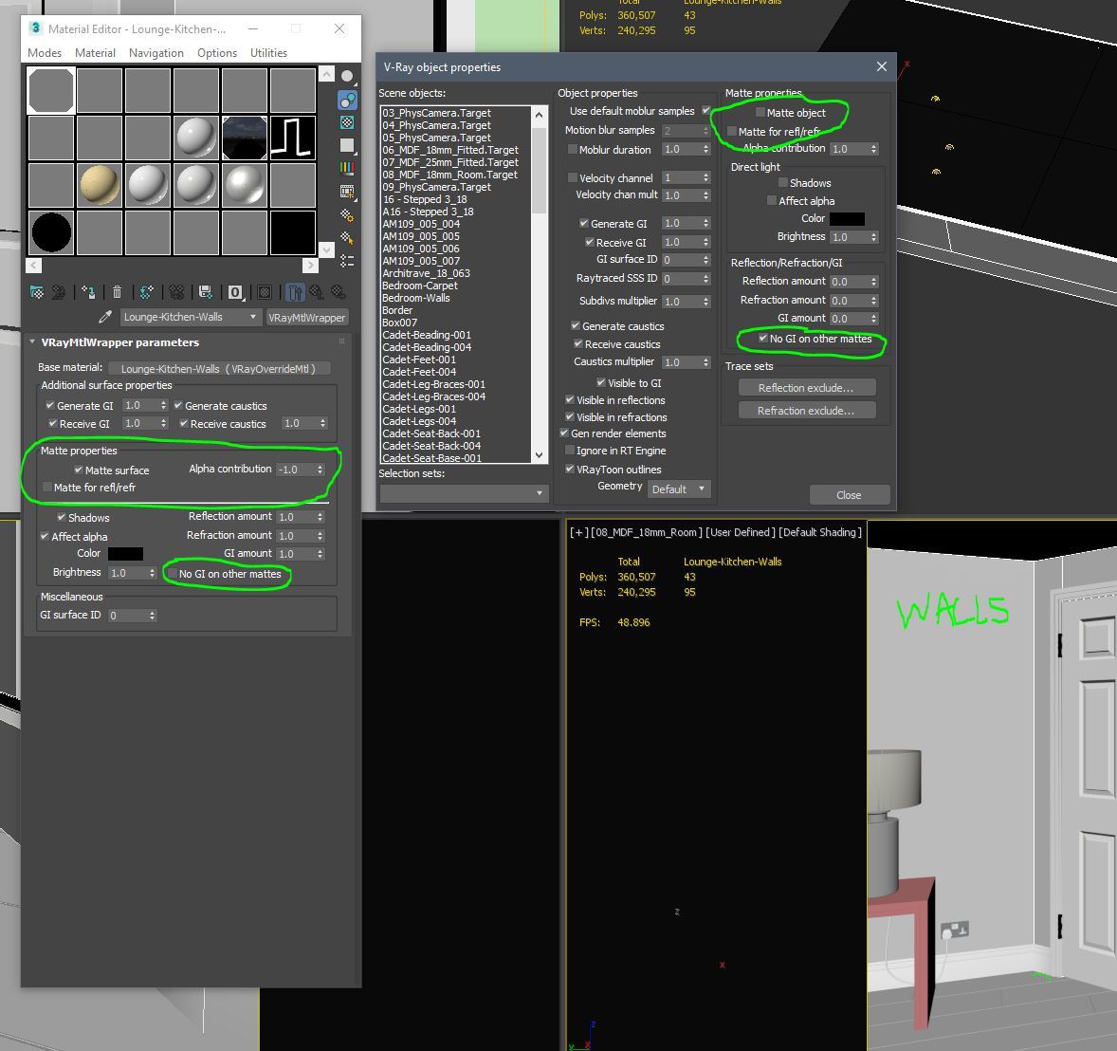Viewport: 1117px width, 1051px height.
Task: Click VRayMtlWrapper material type button
Action: pyautogui.click(x=307, y=318)
